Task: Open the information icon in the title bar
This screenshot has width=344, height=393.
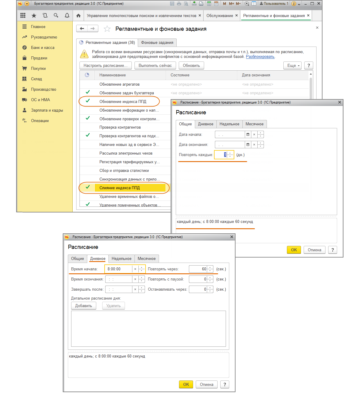Action: 293,4
